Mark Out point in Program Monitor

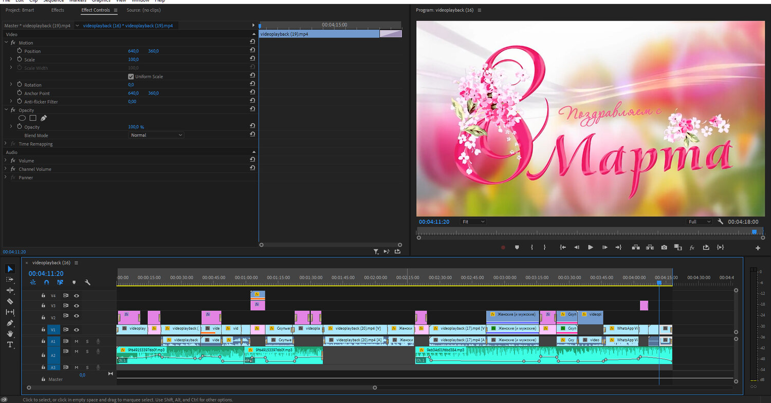tap(545, 247)
